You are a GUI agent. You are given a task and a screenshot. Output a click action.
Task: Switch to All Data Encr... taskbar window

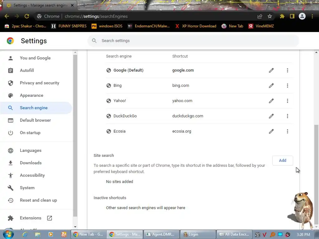[234, 234]
